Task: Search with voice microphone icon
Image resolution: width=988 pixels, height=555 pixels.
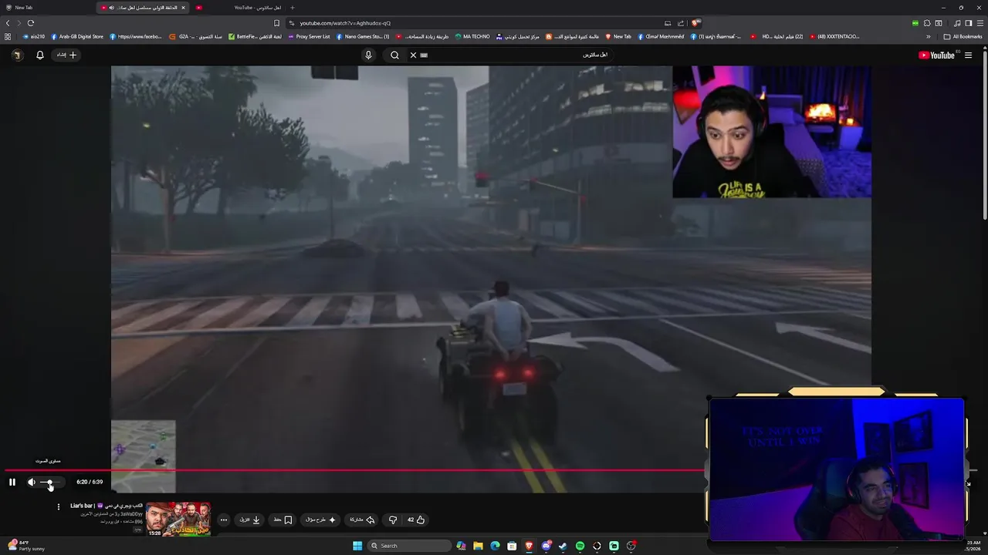Action: point(368,55)
